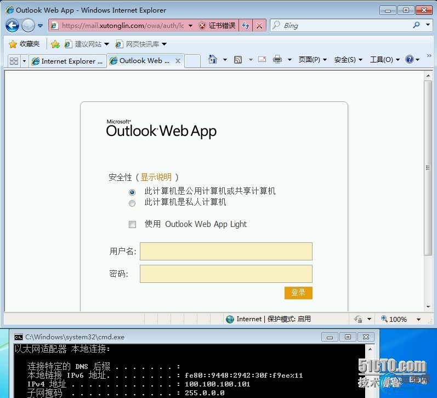Image resolution: width=437 pixels, height=398 pixels.
Task: Refresh the page with the refresh icon
Action: click(246, 26)
